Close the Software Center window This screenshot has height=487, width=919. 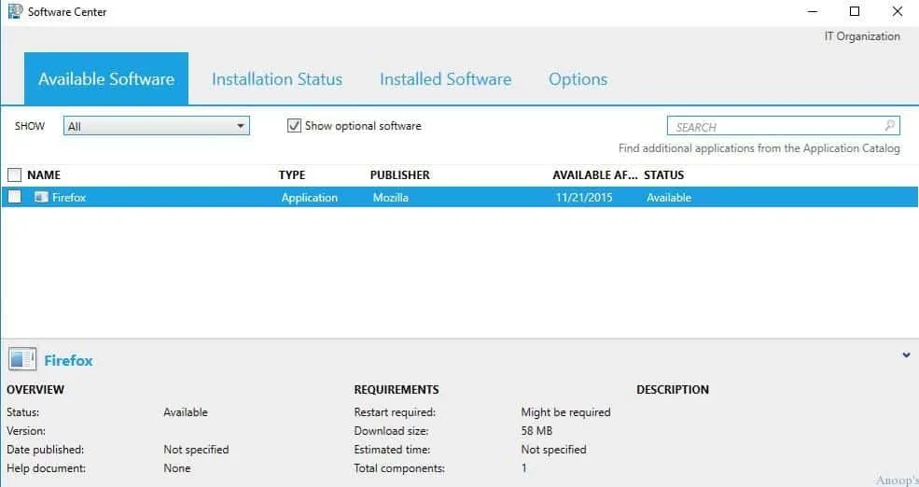(897, 12)
